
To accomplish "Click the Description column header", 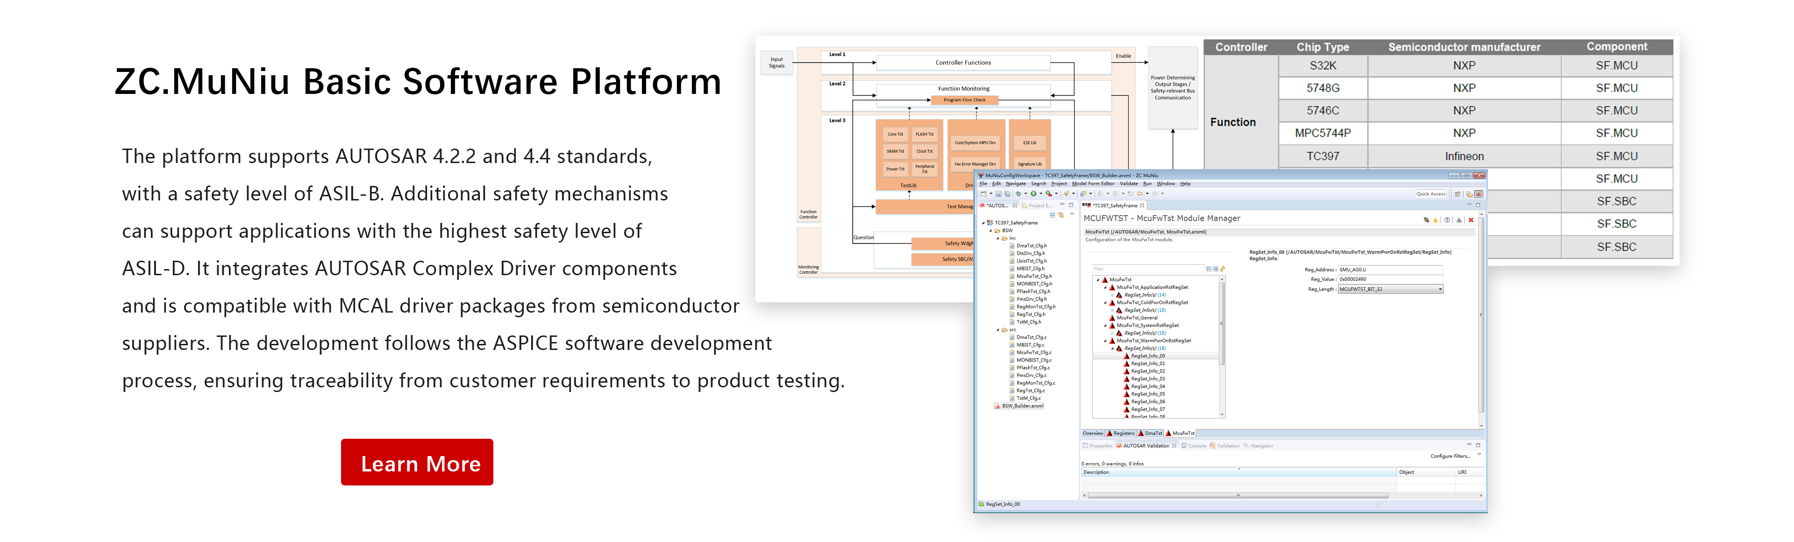I will tap(1239, 472).
